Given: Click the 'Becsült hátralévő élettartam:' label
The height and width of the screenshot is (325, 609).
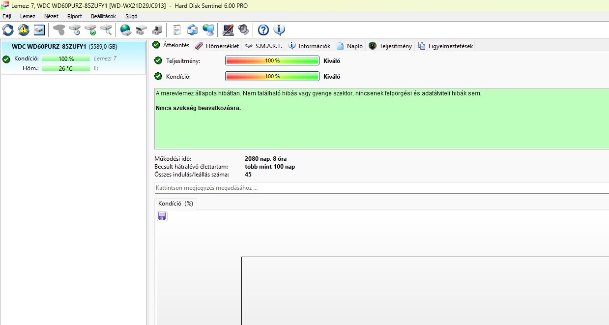Looking at the screenshot, I should [x=191, y=167].
